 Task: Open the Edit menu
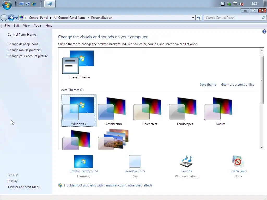(16, 26)
